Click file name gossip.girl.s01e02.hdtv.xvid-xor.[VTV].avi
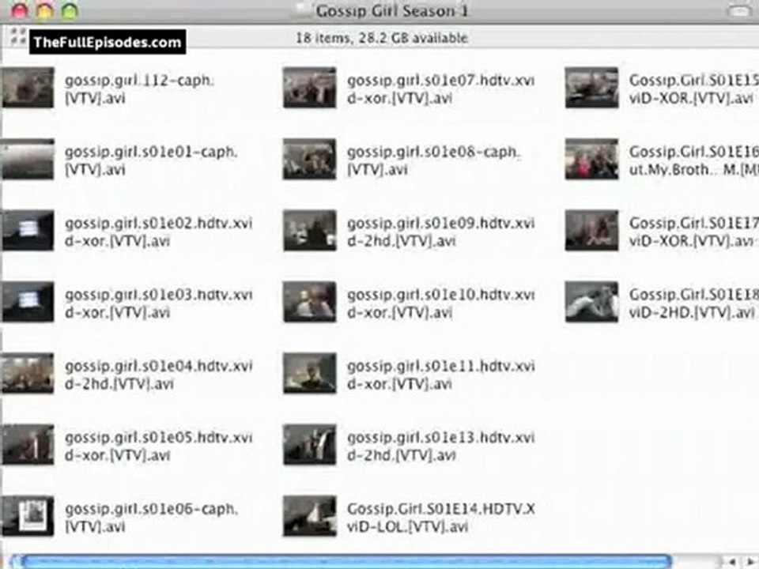Image resolution: width=759 pixels, height=569 pixels. click(x=159, y=232)
